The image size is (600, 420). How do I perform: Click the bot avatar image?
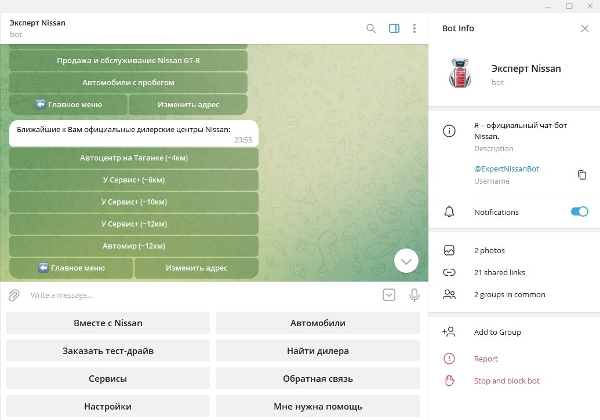tap(460, 73)
